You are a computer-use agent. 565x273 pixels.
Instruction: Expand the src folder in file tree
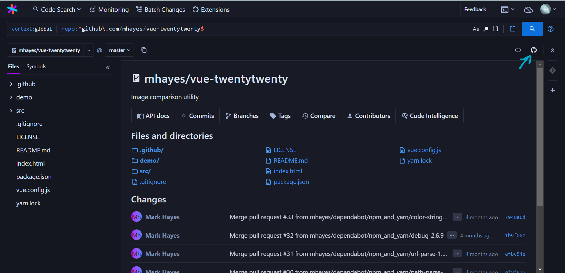tap(11, 111)
